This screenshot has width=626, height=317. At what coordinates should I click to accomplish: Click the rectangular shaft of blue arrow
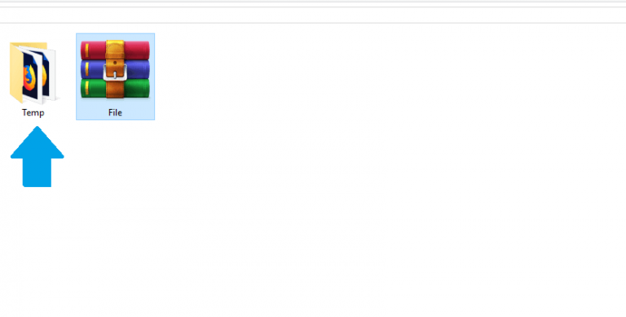coord(37,172)
